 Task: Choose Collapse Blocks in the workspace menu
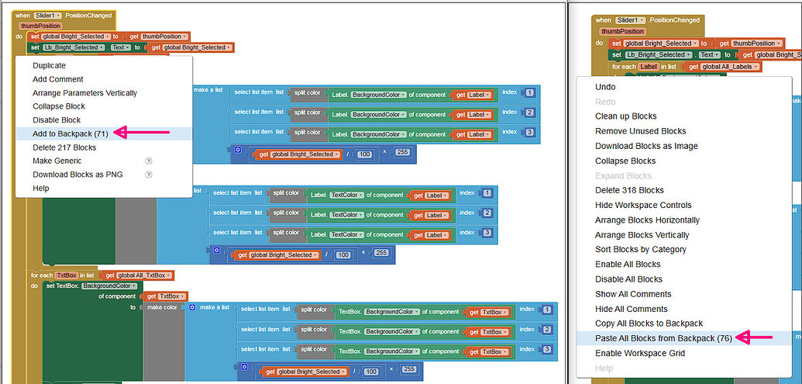click(x=625, y=161)
